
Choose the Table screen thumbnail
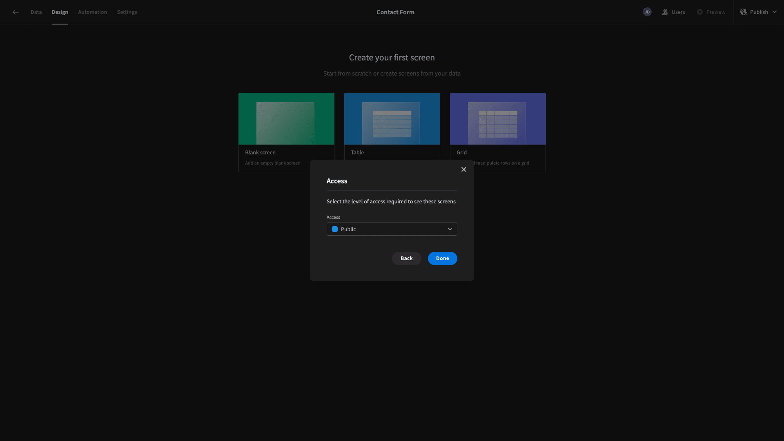(x=392, y=119)
